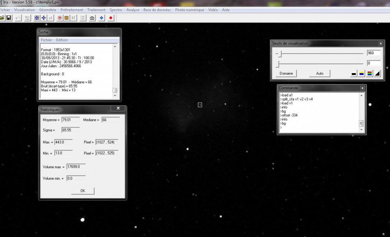
Task: Click the blue four-diamond toolbar icon
Action: [x=101, y=18]
